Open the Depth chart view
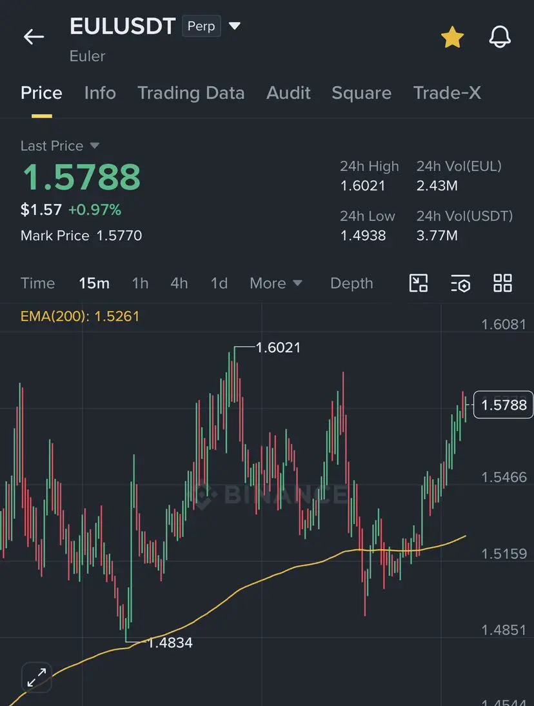The height and width of the screenshot is (706, 534). (351, 283)
